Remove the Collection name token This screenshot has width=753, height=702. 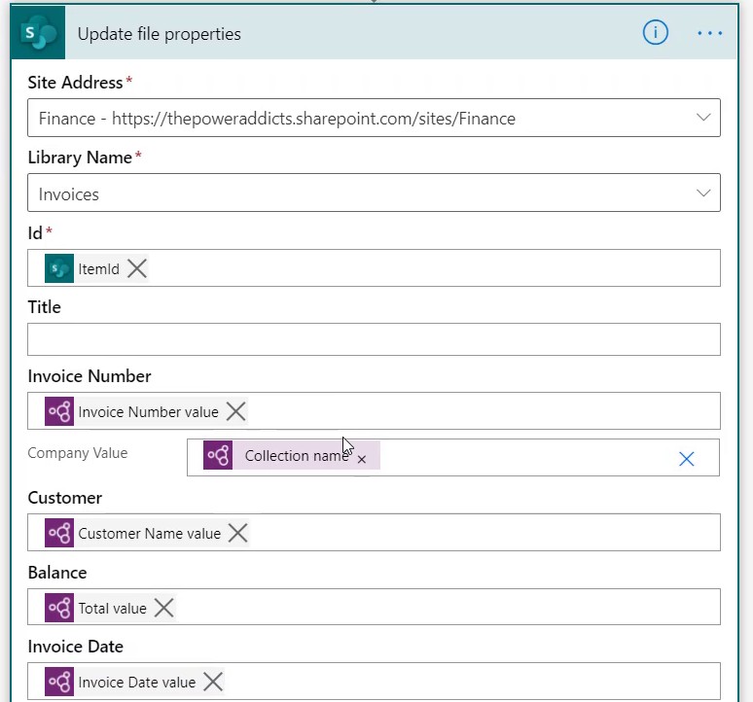tap(362, 459)
